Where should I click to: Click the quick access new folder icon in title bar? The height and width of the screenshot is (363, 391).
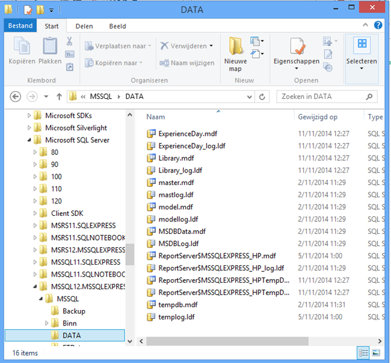tap(40, 10)
